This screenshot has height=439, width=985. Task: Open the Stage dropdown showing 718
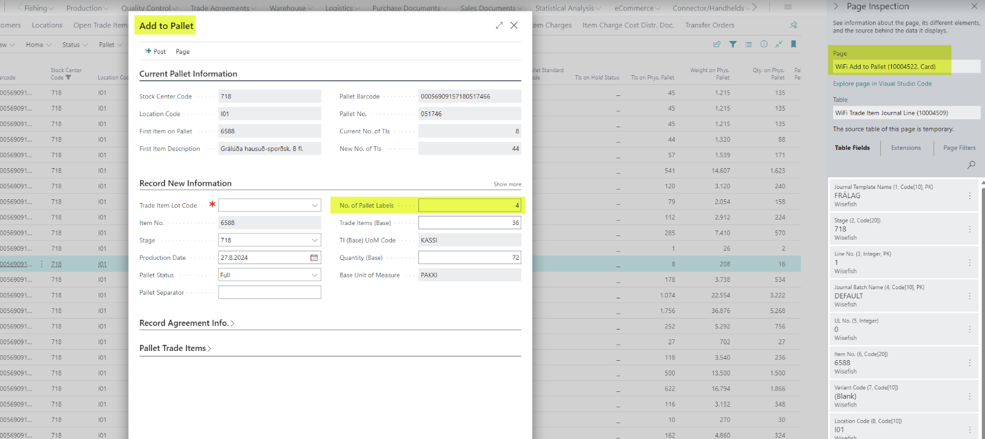click(314, 240)
